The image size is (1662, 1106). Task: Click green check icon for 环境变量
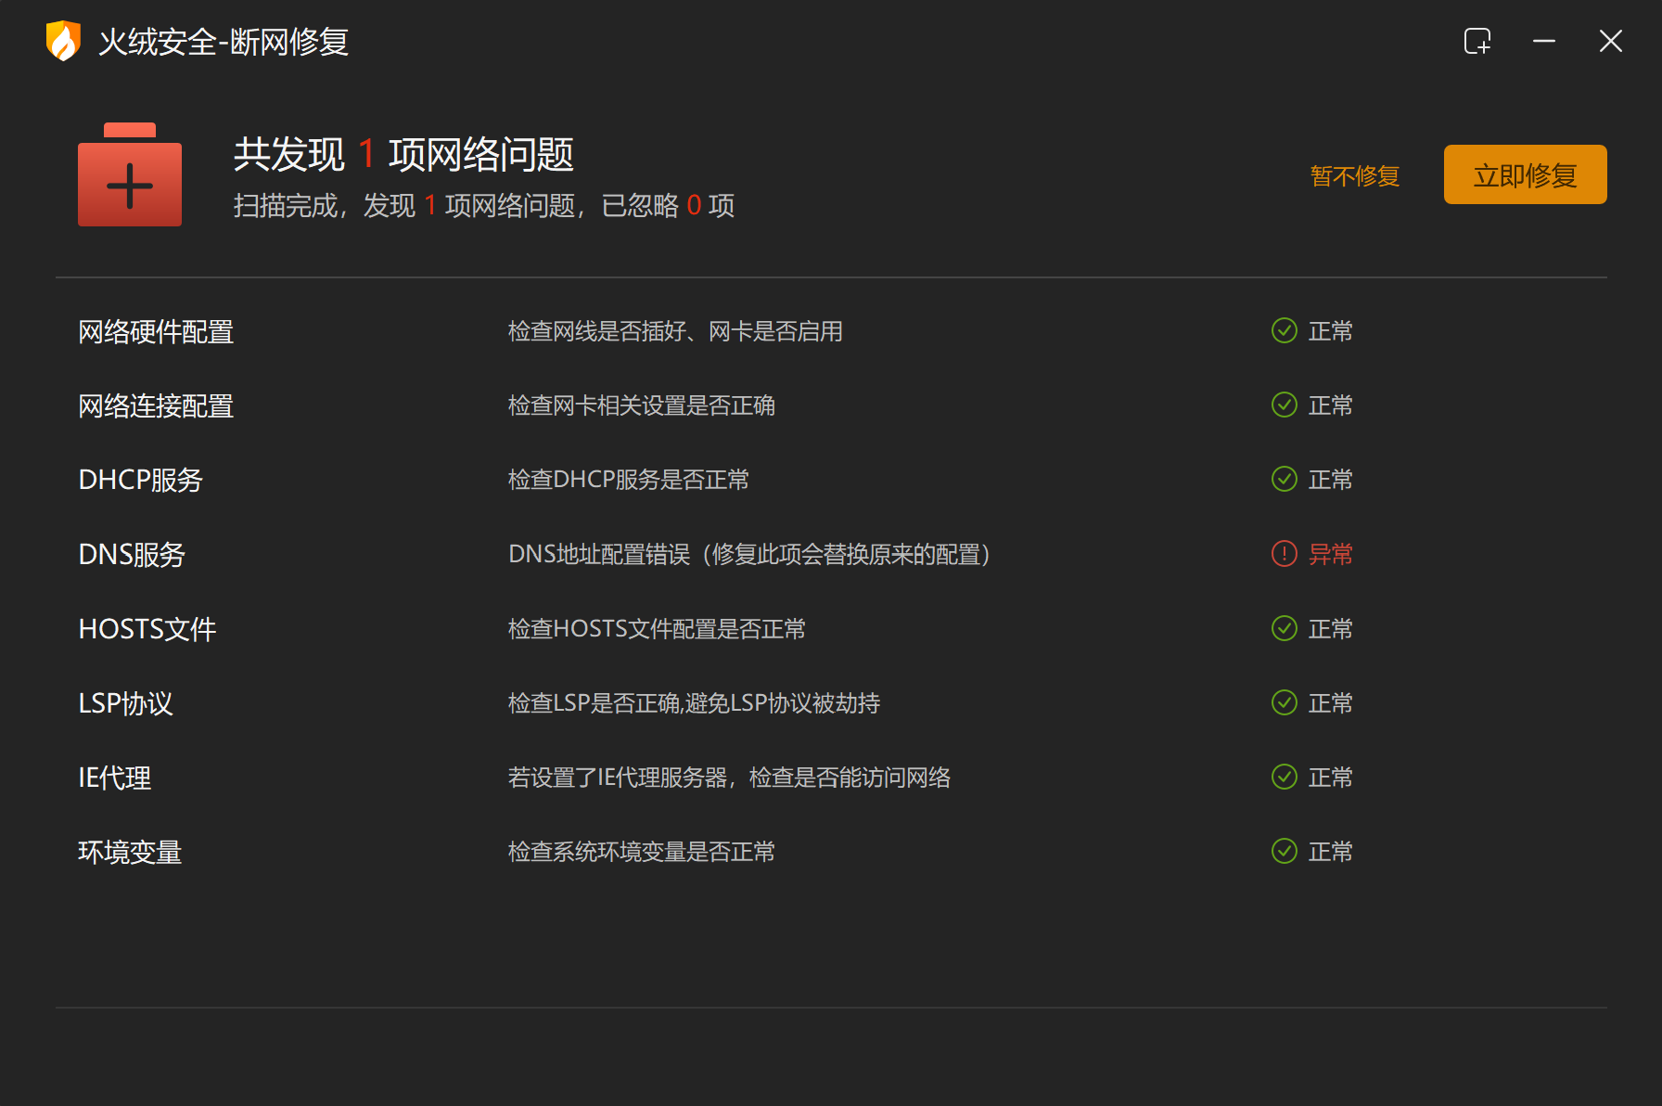pos(1285,851)
